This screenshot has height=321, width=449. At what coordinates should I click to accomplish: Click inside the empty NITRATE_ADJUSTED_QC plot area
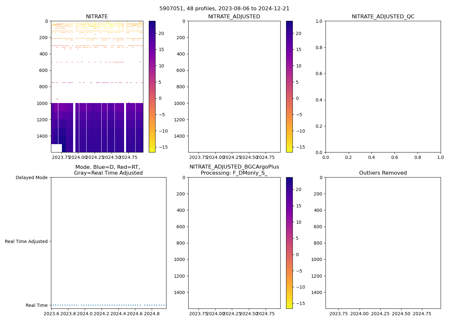click(x=383, y=87)
